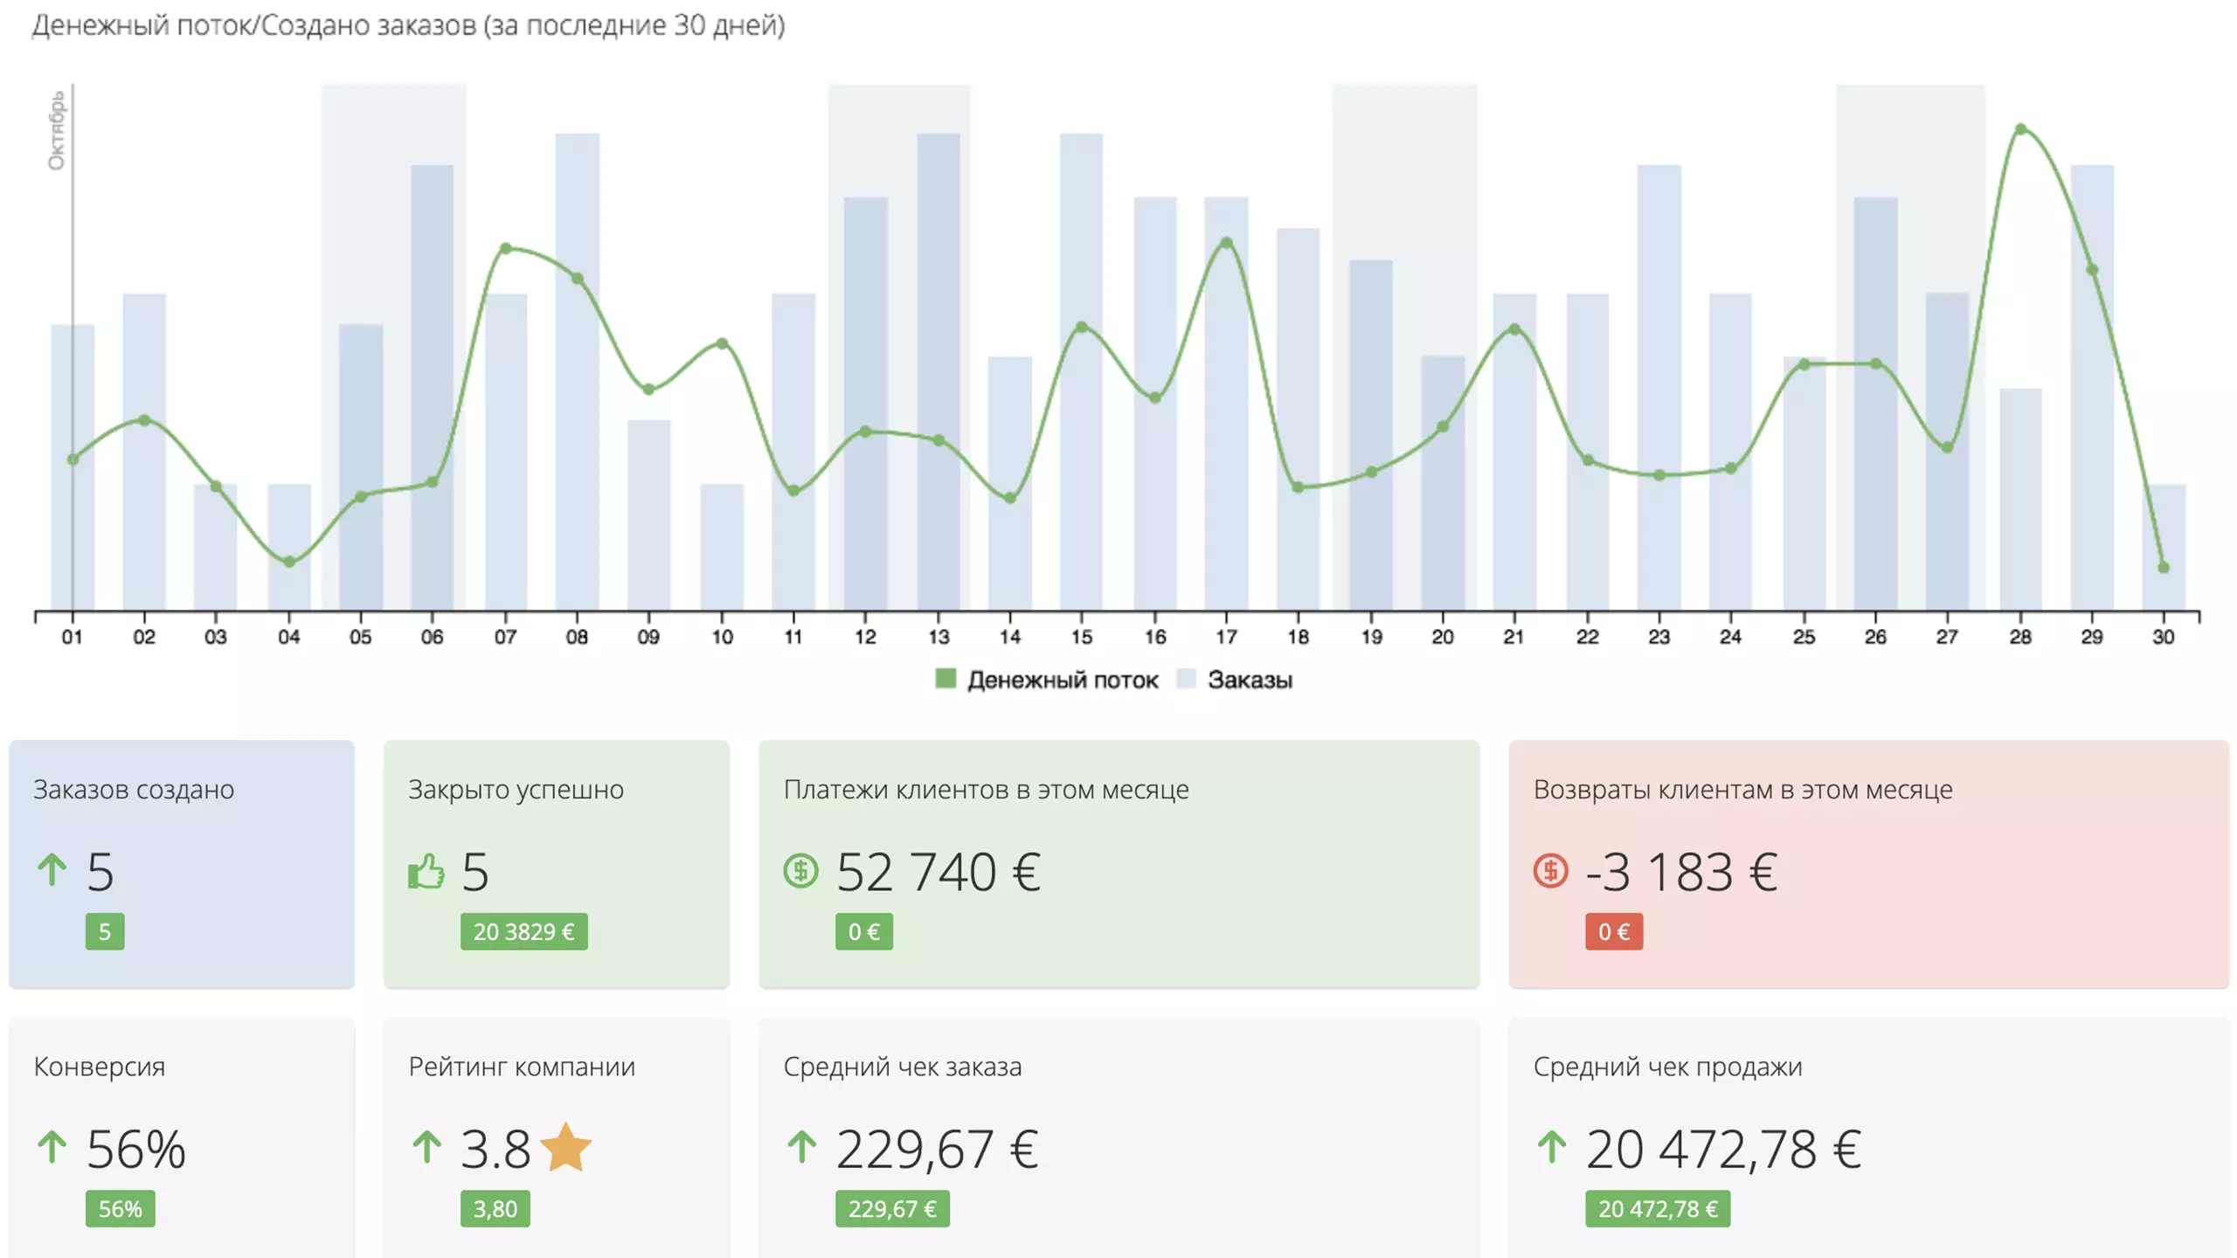Viewport: 2237px width, 1258px height.
Task: Click the green coin icon beside 52 740 €
Action: point(800,871)
